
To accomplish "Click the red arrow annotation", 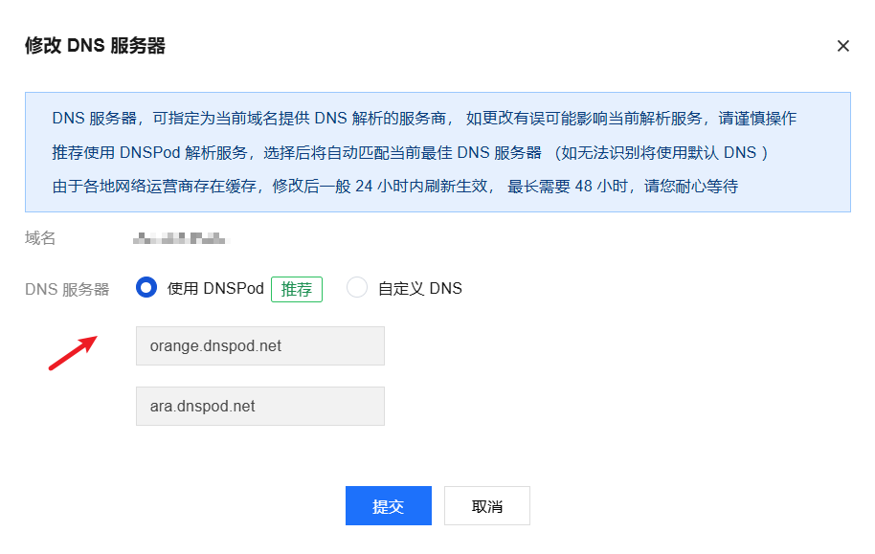I will coord(74,352).
